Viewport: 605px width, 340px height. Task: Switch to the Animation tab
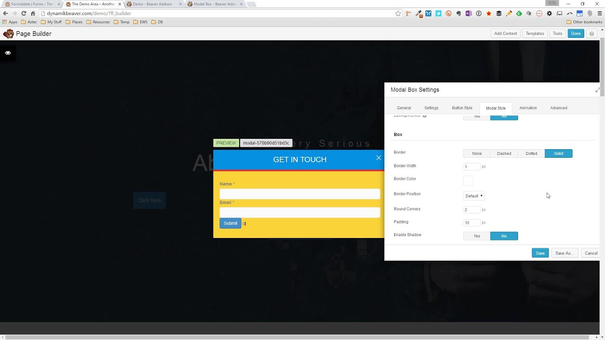528,108
